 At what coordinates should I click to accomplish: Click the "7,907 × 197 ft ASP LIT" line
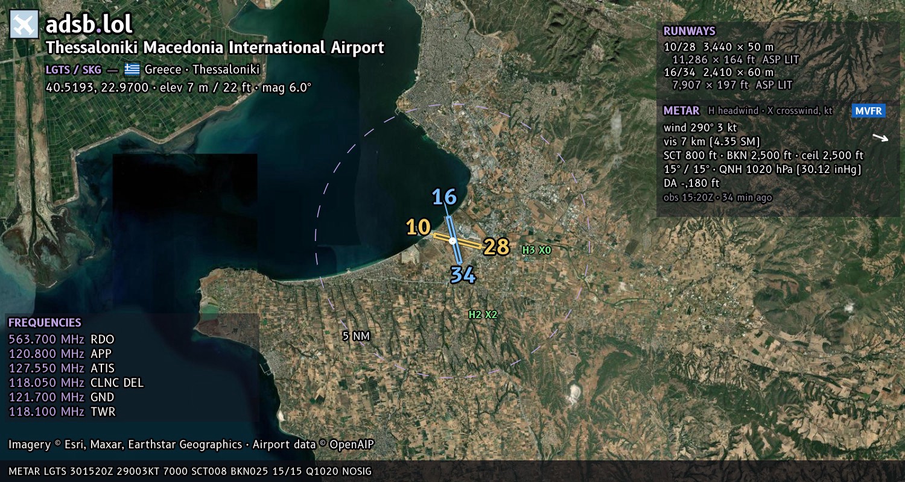pos(732,85)
